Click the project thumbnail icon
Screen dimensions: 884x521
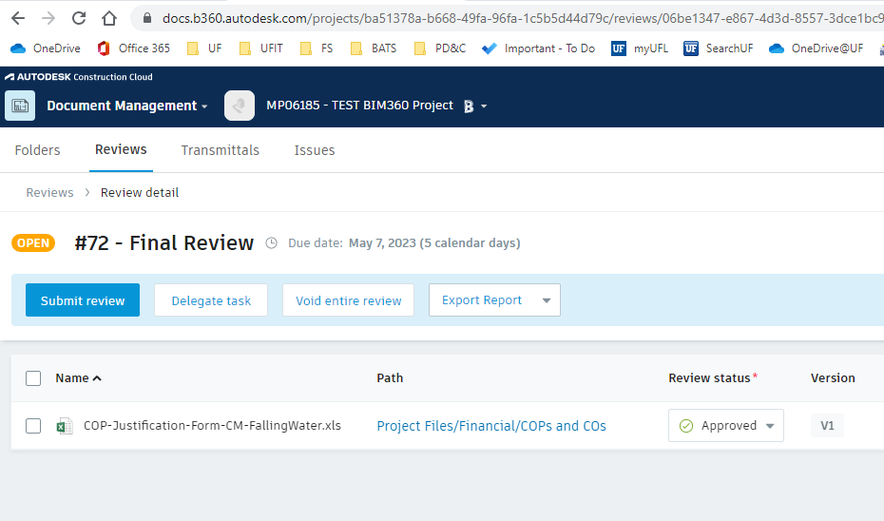[240, 106]
